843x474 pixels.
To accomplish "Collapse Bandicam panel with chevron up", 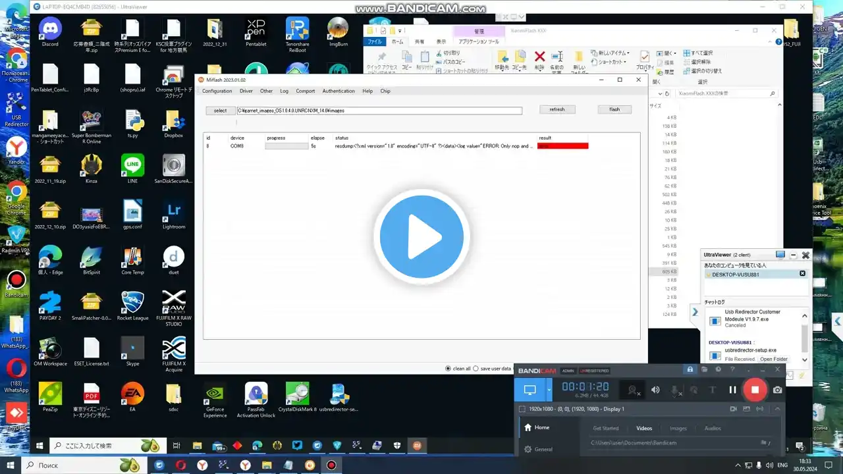I will pyautogui.click(x=776, y=409).
